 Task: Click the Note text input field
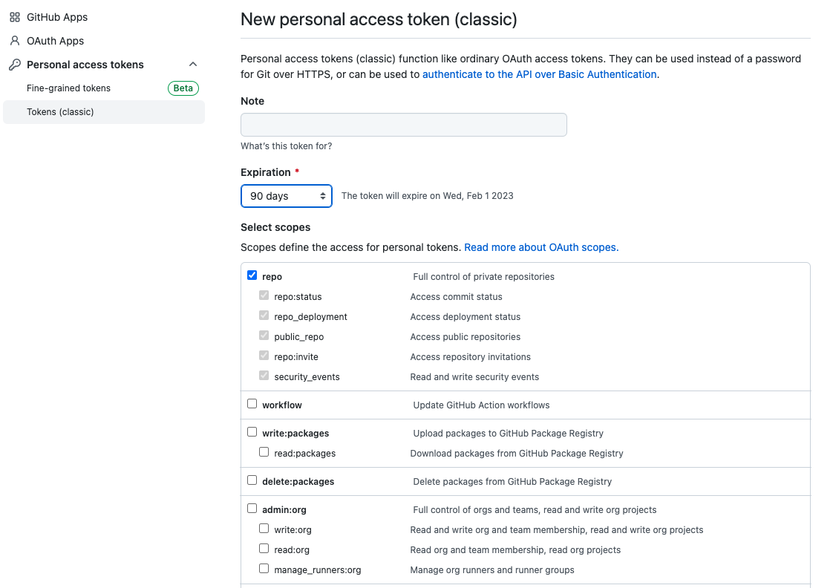[x=404, y=125]
